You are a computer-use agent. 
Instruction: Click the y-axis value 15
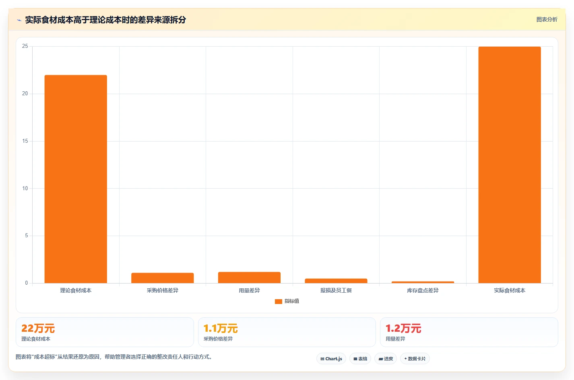point(25,141)
